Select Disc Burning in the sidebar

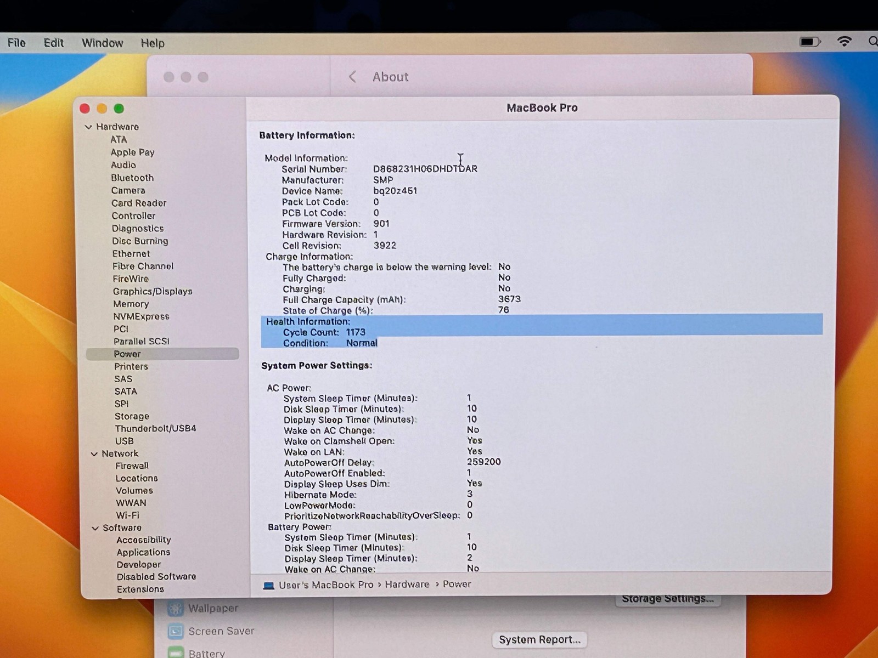coord(140,241)
